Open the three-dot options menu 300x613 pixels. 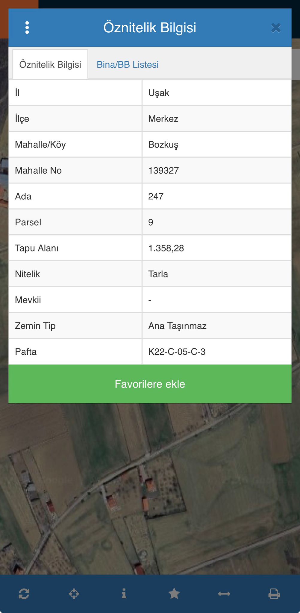[27, 28]
